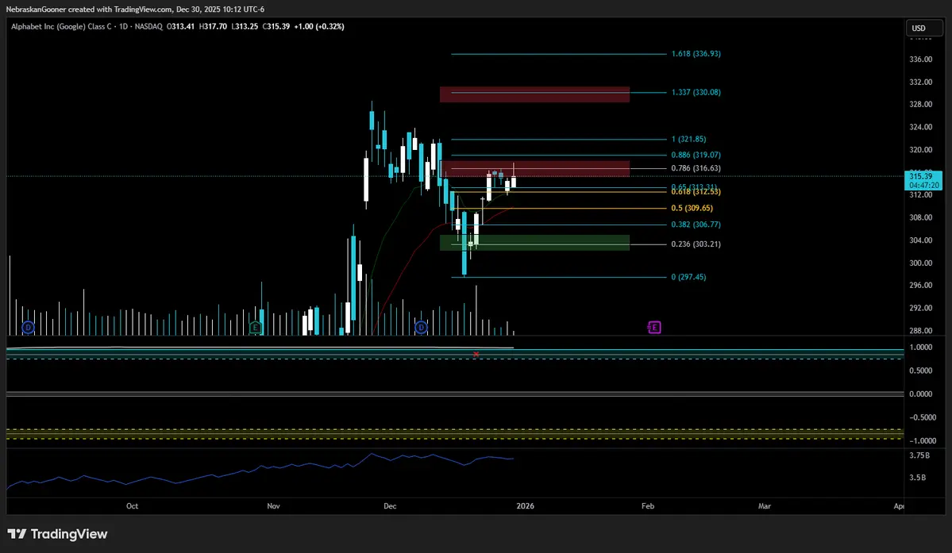Click the purple upcoming earnings E marker

coord(654,328)
